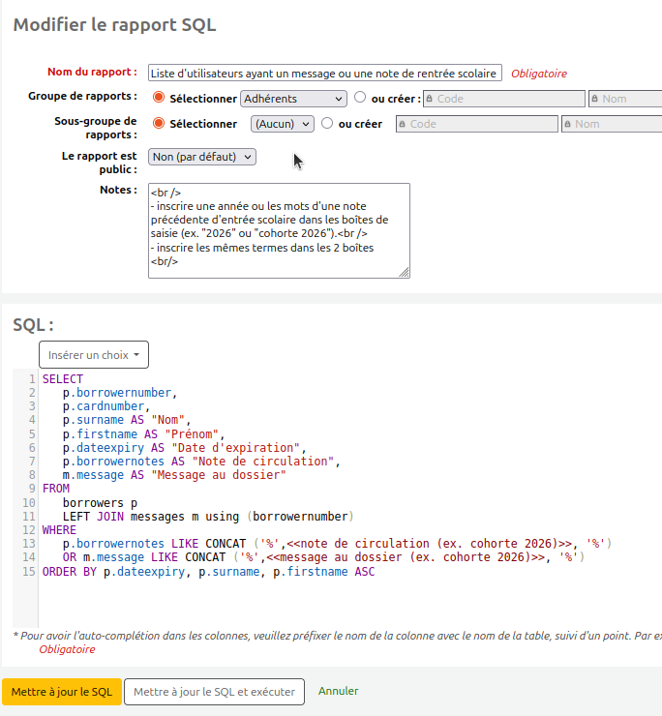Click the p.borrowernotes LIKE CONCAT line
This screenshot has height=716, width=662.
click(x=337, y=544)
